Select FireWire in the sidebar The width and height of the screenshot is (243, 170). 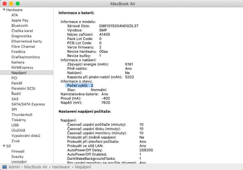(x=18, y=52)
